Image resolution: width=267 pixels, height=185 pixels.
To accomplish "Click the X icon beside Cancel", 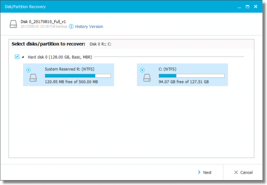I will 236,173.
